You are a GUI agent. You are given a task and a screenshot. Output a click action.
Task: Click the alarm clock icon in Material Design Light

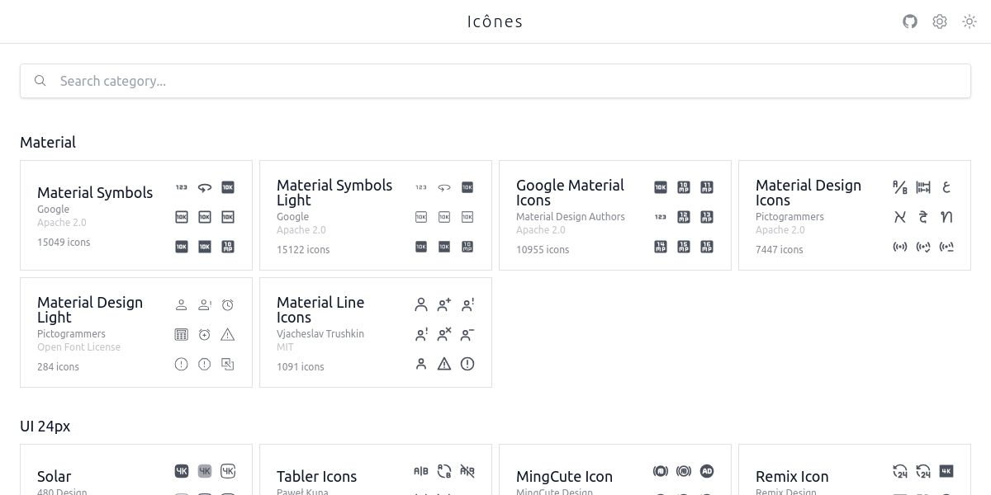pos(228,305)
